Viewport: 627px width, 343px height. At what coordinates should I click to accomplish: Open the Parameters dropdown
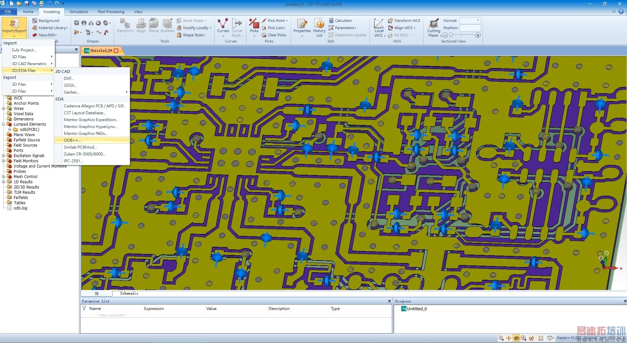point(343,28)
